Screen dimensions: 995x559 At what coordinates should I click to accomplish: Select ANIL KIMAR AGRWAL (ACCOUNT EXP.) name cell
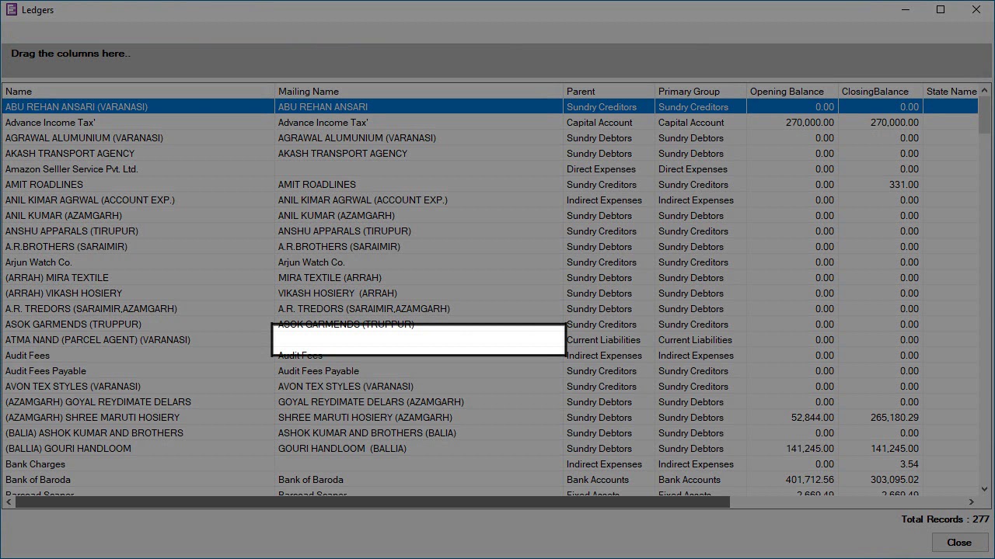point(139,200)
